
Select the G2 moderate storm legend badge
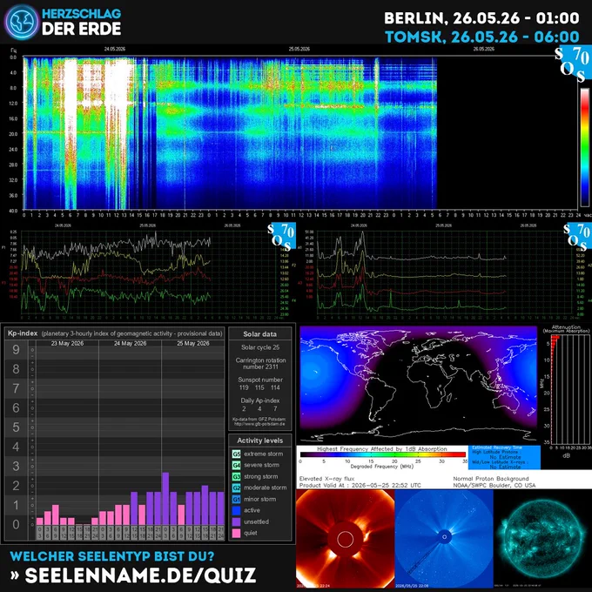[x=236, y=488]
